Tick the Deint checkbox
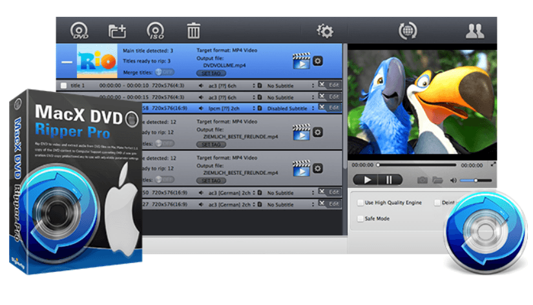Image resolution: width=533 pixels, height=305 pixels. [437, 203]
